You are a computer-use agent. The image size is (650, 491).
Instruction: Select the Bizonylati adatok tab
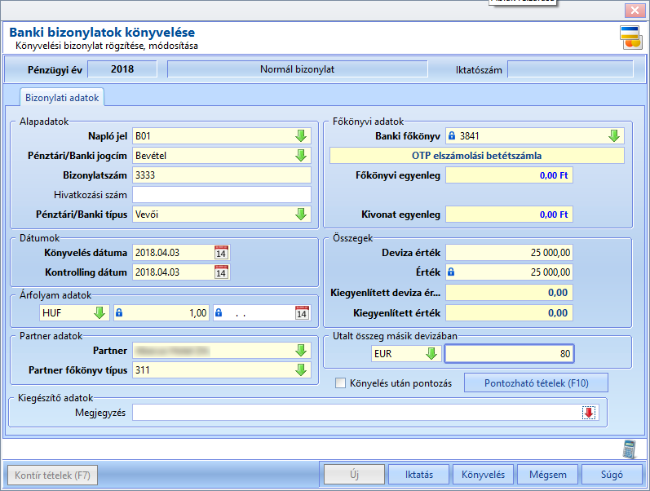62,98
